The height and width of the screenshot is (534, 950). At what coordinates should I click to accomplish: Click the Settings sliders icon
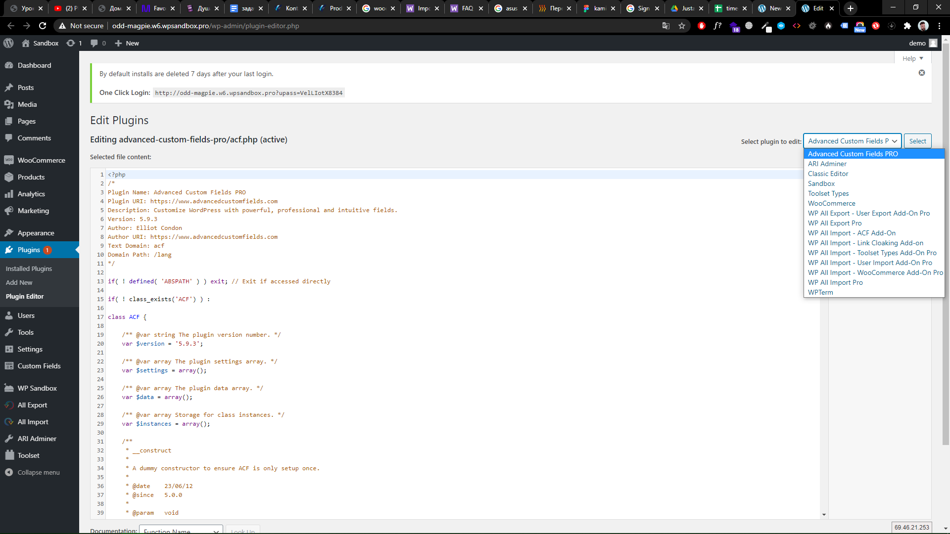coord(9,349)
